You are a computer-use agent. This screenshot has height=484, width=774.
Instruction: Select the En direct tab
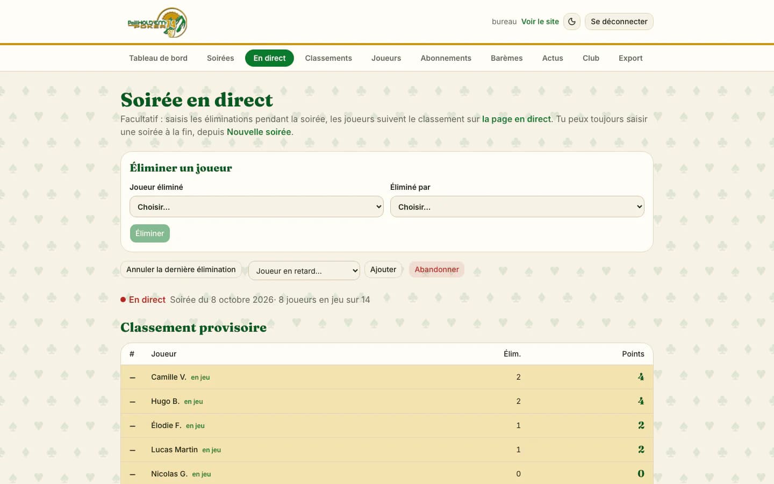(269, 58)
